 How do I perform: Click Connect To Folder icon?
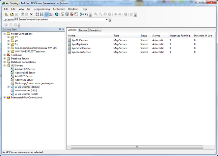12,14
